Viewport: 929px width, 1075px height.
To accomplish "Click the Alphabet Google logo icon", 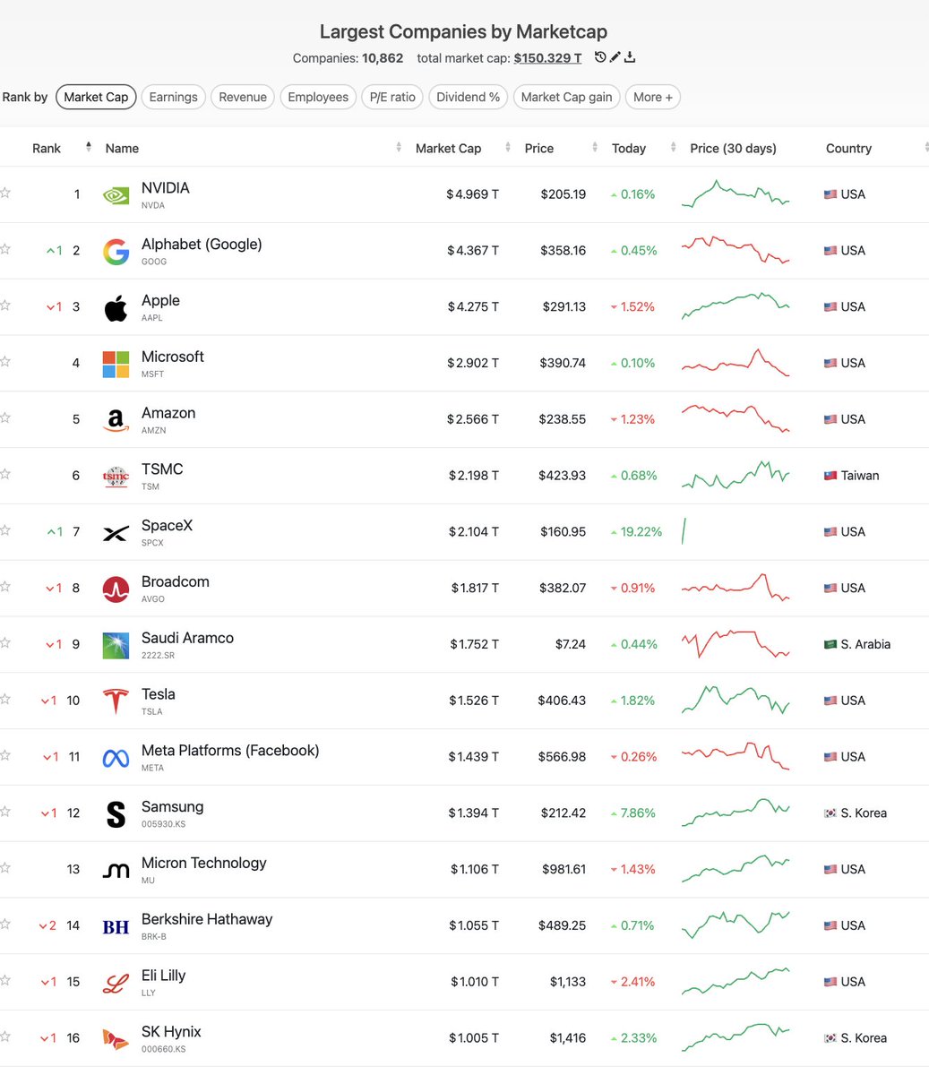I will 116,252.
